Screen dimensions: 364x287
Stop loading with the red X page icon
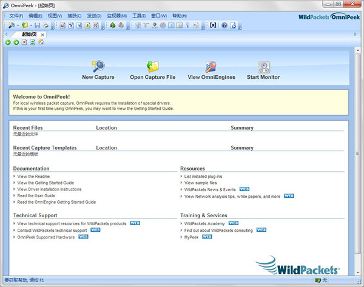[24, 42]
